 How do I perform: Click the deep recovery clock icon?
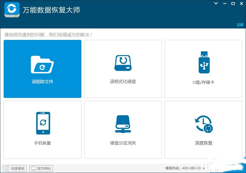click(x=204, y=124)
